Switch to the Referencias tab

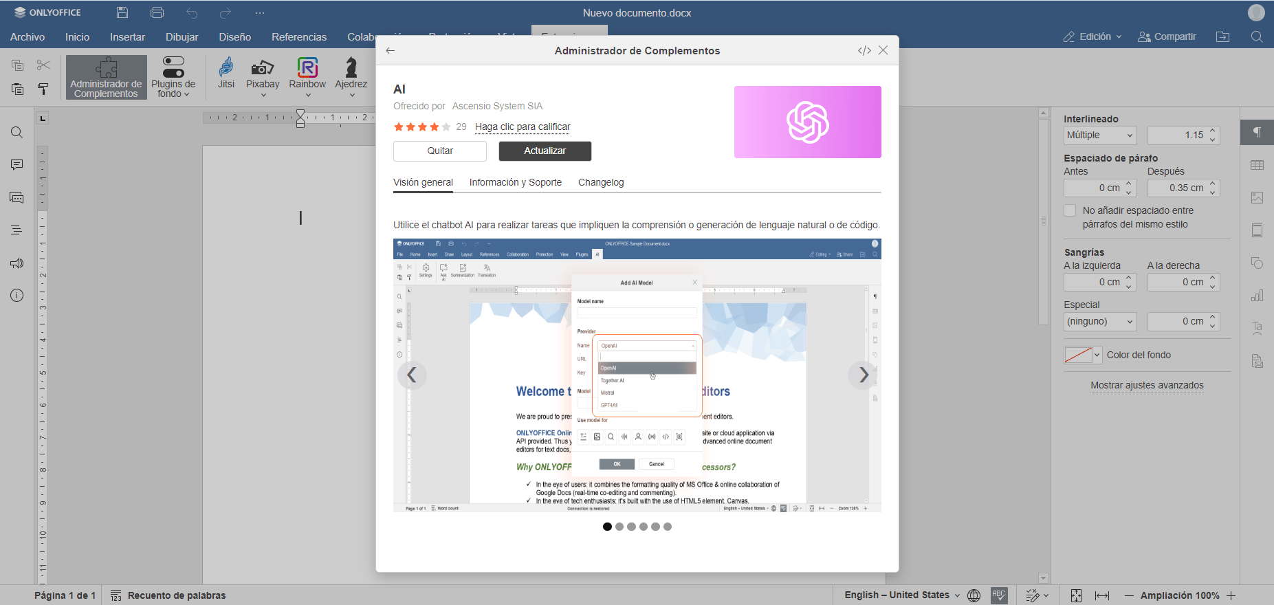point(299,37)
